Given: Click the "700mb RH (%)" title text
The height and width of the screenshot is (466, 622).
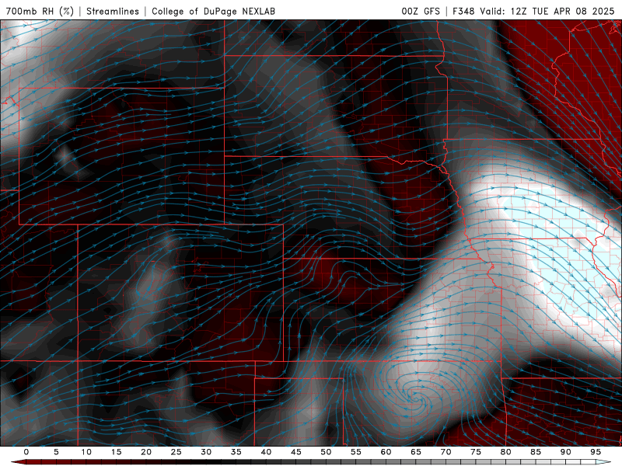Looking at the screenshot, I should [x=40, y=11].
